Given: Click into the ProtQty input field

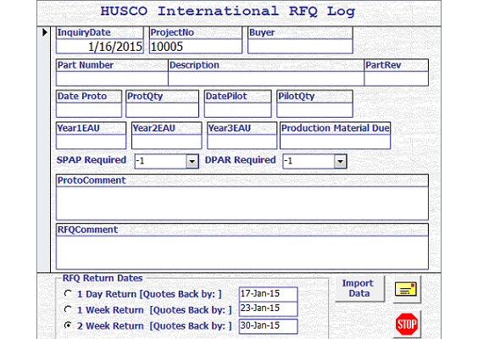Looking at the screenshot, I should 162,110.
